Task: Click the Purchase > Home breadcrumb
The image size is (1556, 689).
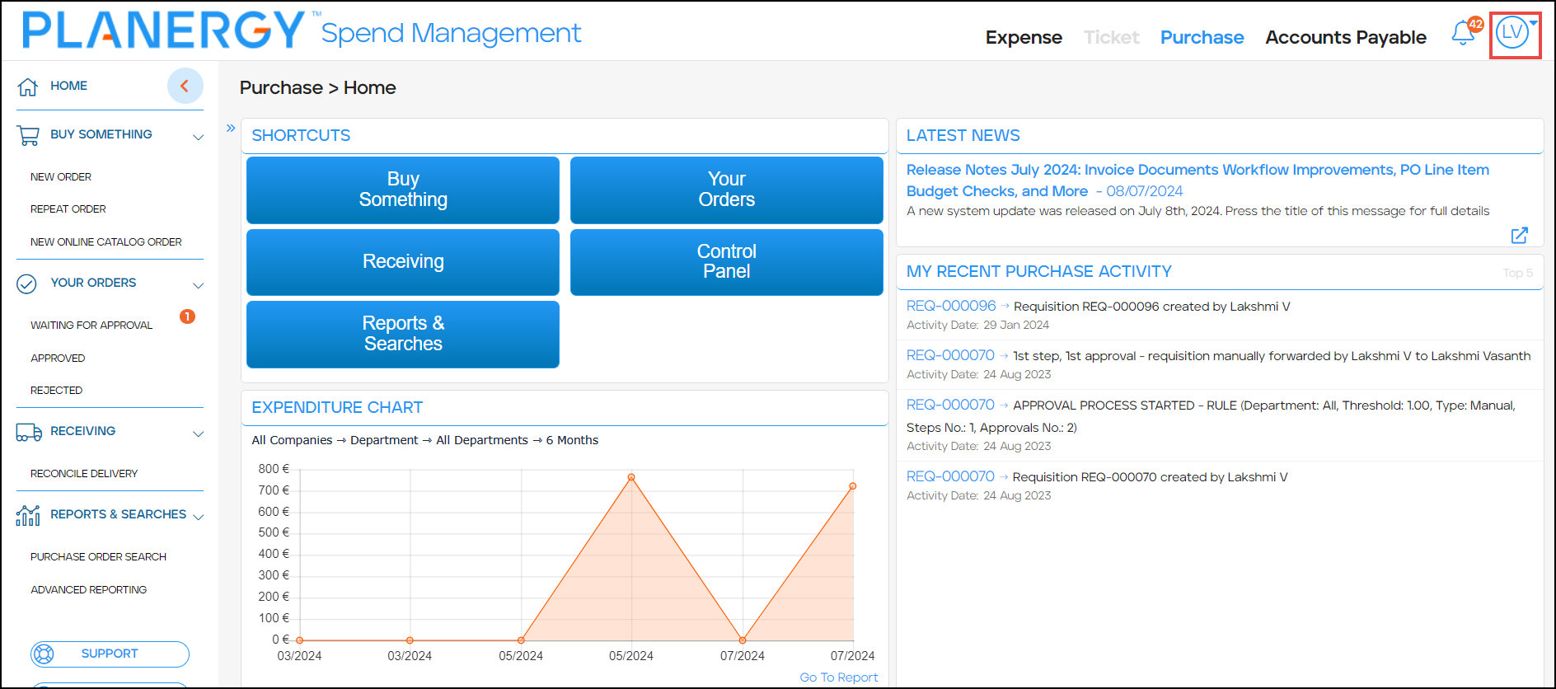Action: 317,87
